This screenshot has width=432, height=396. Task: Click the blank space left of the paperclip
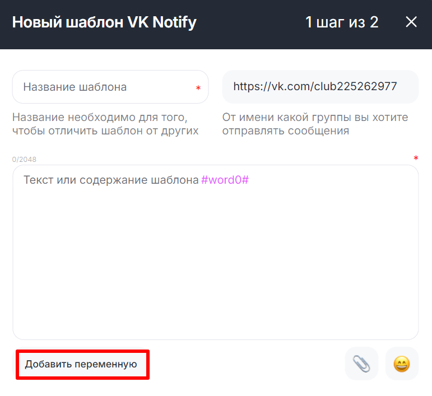click(x=247, y=364)
